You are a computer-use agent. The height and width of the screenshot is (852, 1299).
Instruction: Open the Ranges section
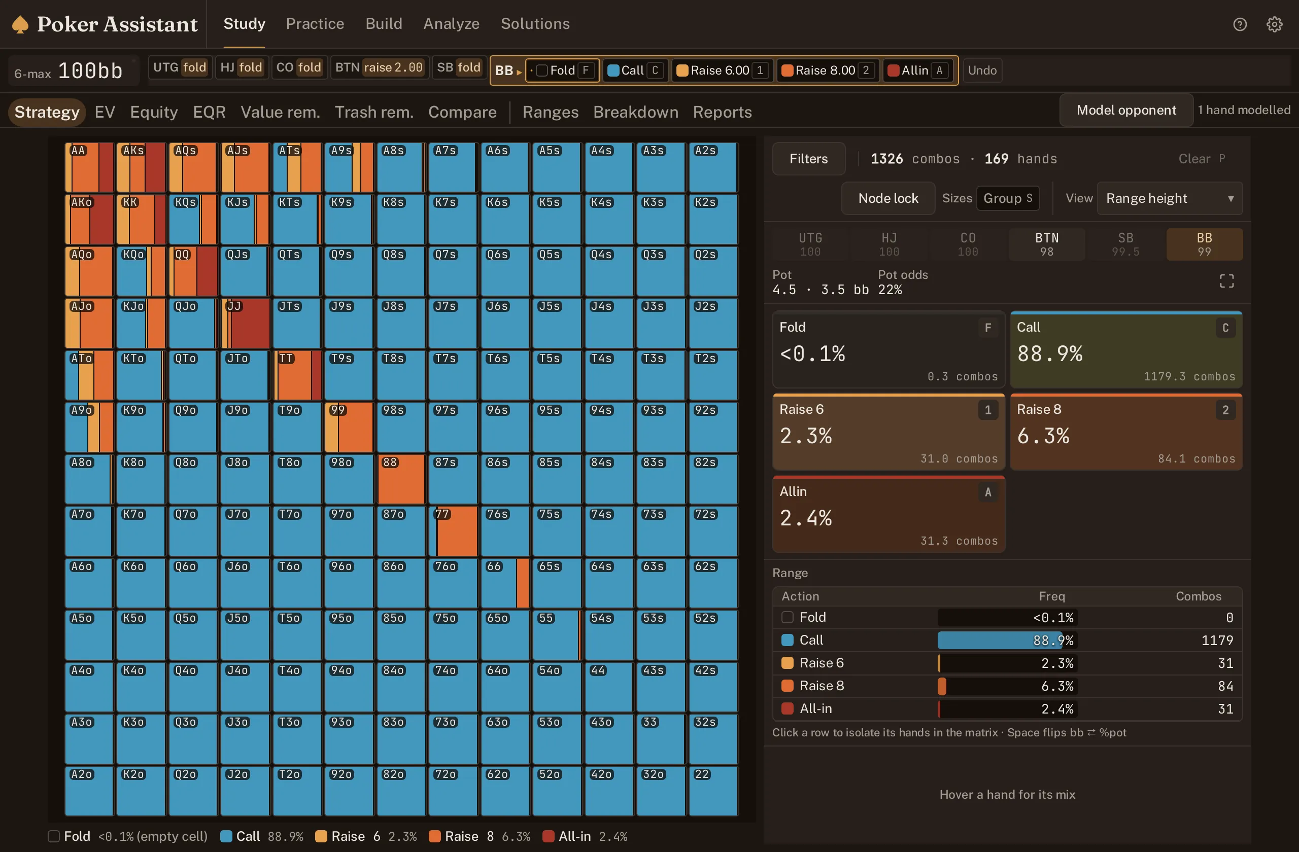550,112
